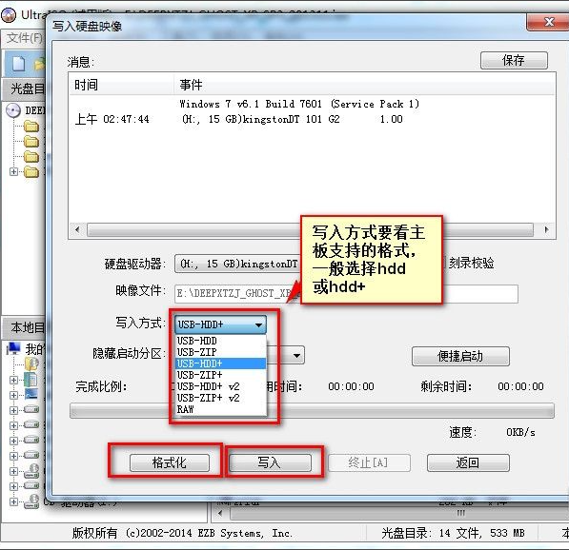Screen dimensions: 569x550
Task: Click the 上午 02:47:44 timestamp entry
Action: coord(112,119)
